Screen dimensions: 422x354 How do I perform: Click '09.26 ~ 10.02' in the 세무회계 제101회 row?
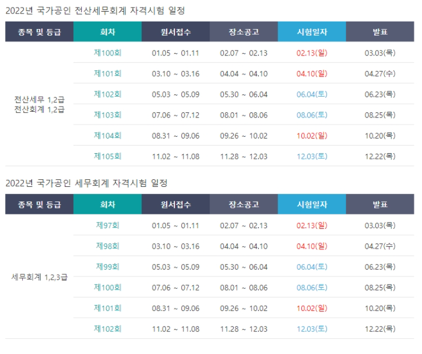(x=244, y=309)
